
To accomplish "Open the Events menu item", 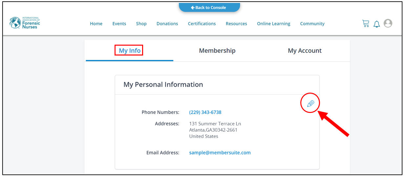I will [x=119, y=24].
